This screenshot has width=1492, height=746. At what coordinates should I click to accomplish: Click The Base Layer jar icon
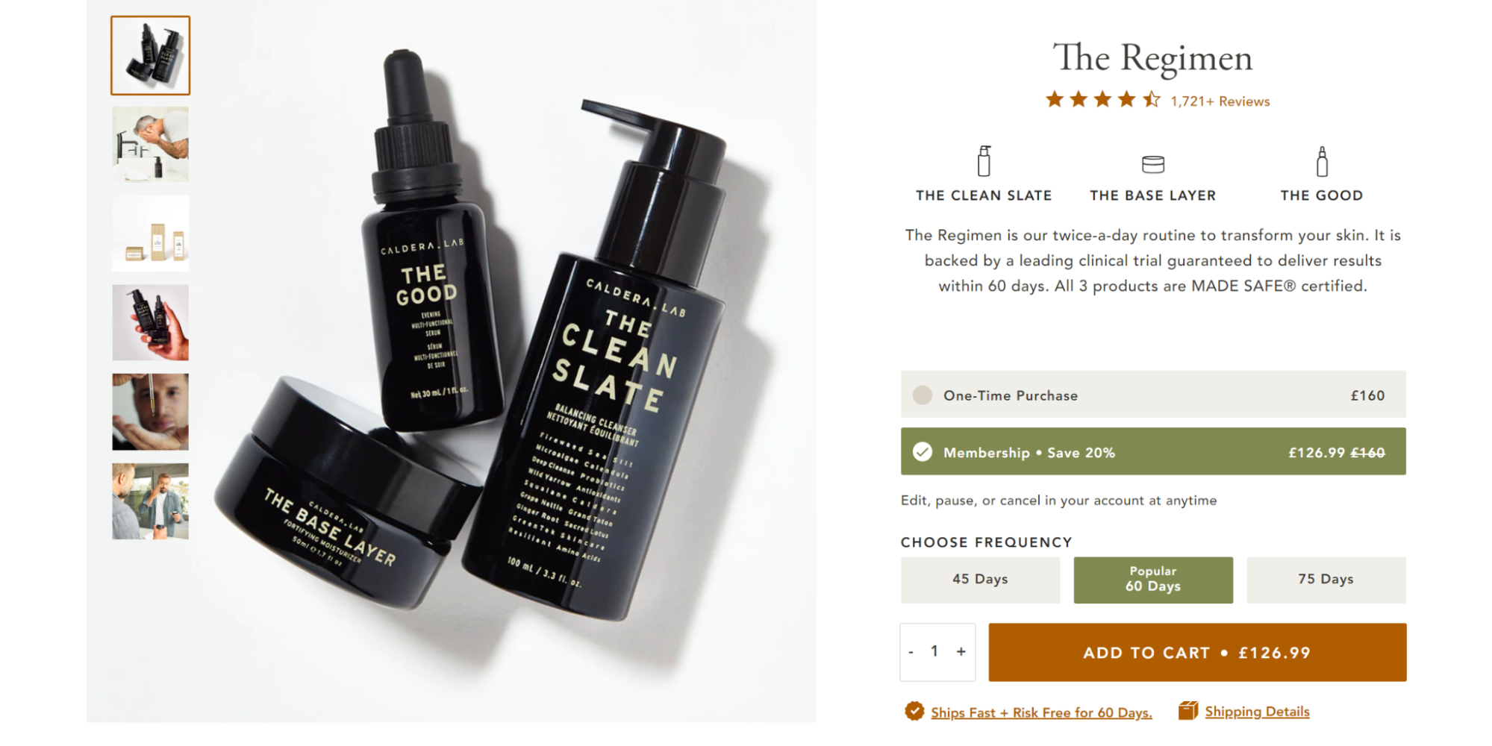[1153, 163]
